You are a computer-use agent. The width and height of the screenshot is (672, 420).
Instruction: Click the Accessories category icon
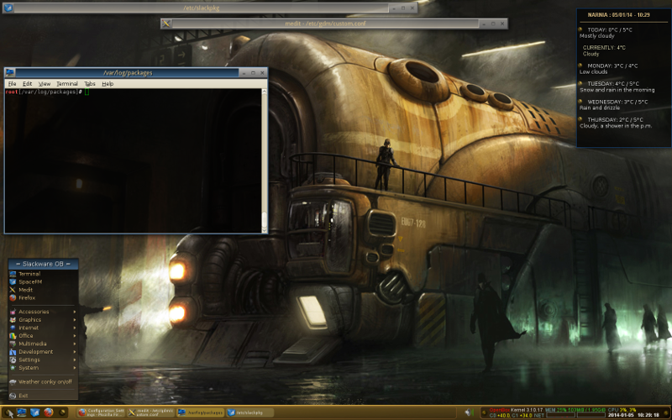click(x=13, y=312)
